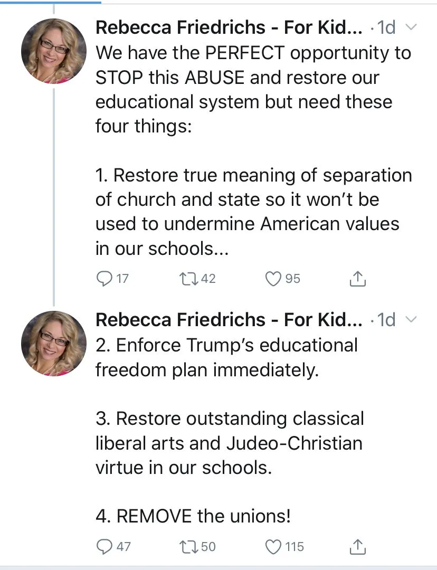Open profile photo on the first tweet
The height and width of the screenshot is (570, 437).
53,52
